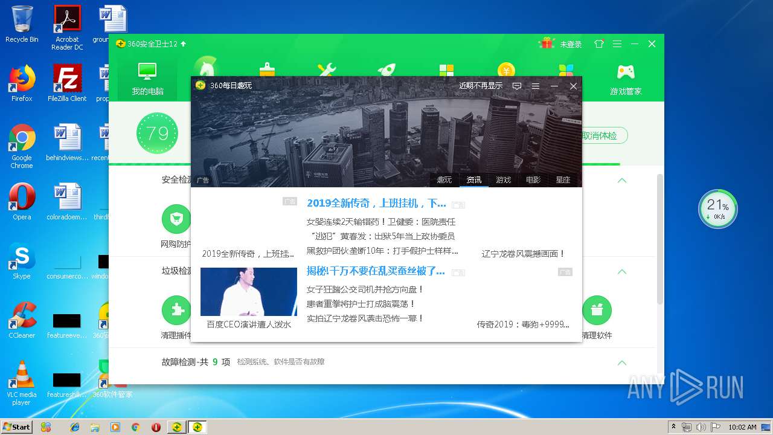Image resolution: width=773 pixels, height=435 pixels.
Task: Click the 电脑清理 broom icon in toolbar
Action: [x=267, y=69]
